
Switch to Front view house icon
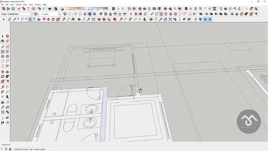coord(111,14)
